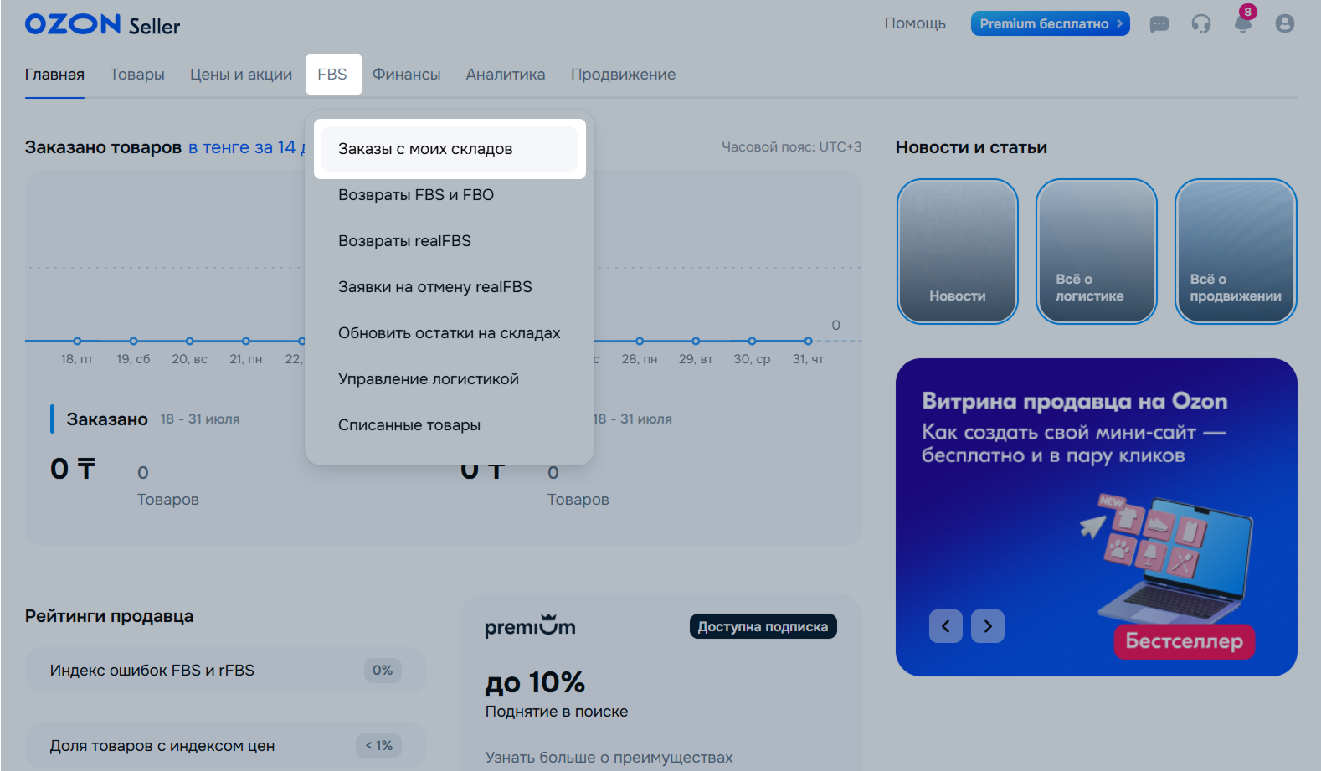Image resolution: width=1321 pixels, height=771 pixels.
Task: Open the Аналитика tab
Action: [x=506, y=75]
